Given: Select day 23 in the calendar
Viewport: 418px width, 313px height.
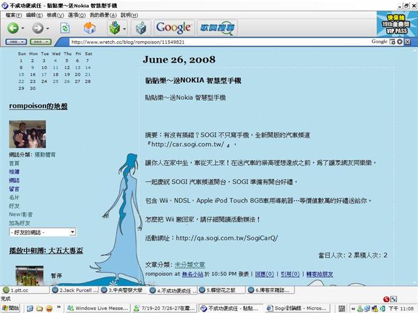Looking at the screenshot, I should (x=33, y=82).
